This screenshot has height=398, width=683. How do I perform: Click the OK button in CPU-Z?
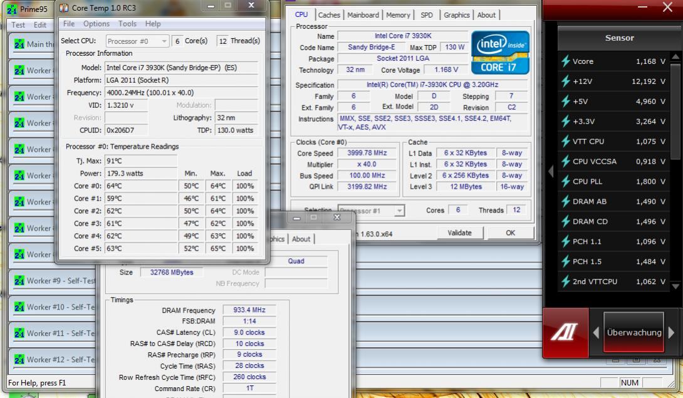pyautogui.click(x=511, y=233)
